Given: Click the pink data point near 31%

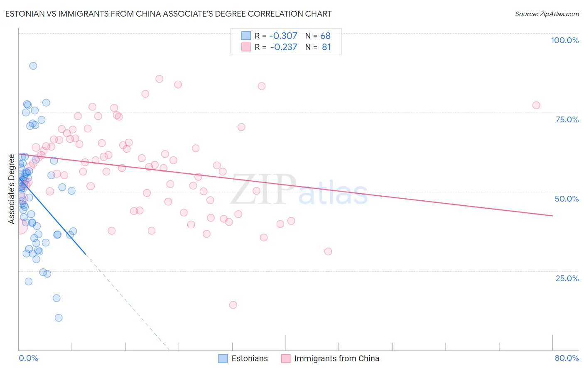Looking at the screenshot, I should pos(328,251).
